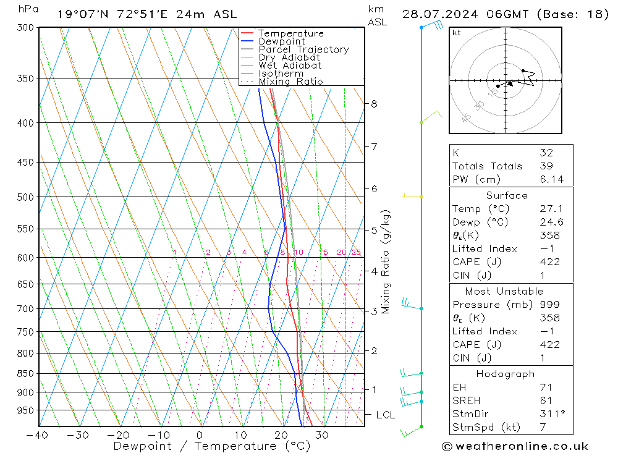Select the Dewpoint legend entry
The height and width of the screenshot is (453, 618).
click(281, 41)
